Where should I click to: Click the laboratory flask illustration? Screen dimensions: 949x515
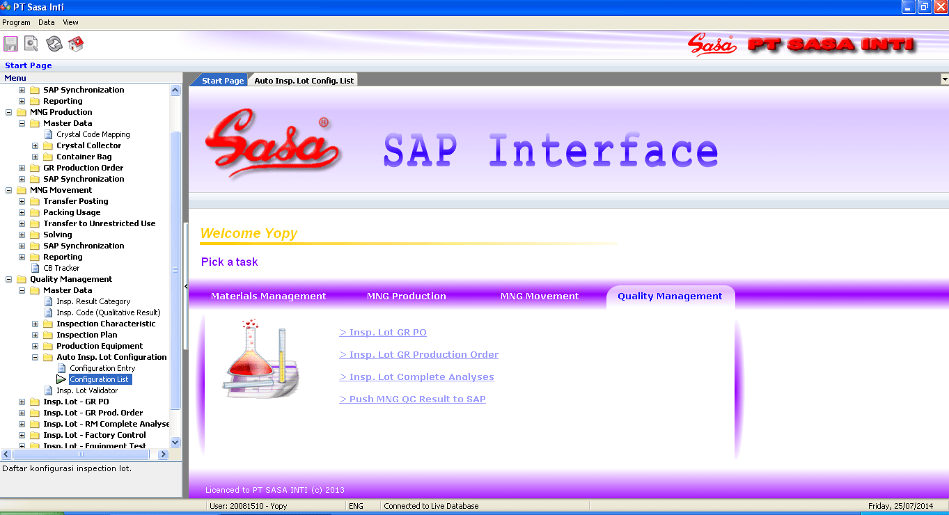262,358
